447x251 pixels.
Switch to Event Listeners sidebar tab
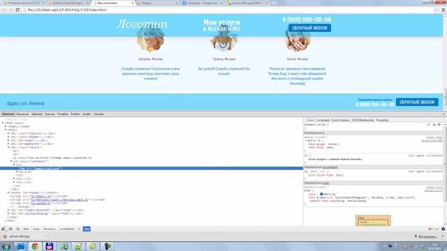[x=341, y=121]
